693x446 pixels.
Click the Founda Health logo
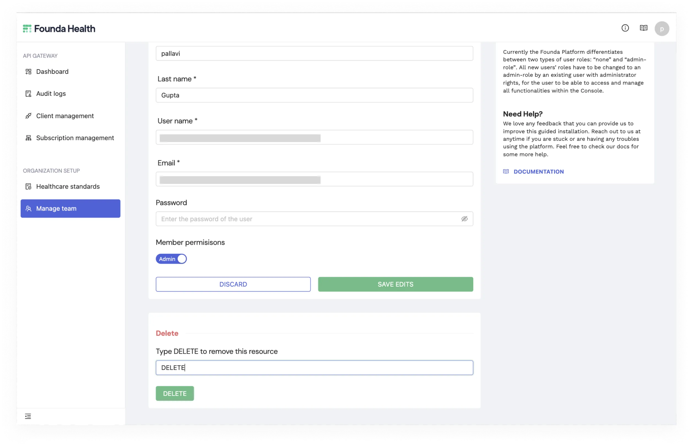[x=59, y=29]
